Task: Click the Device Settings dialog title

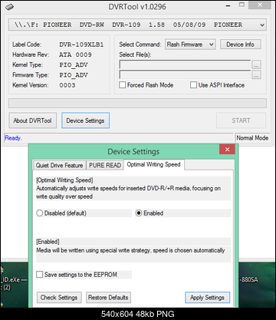Action: (x=133, y=151)
